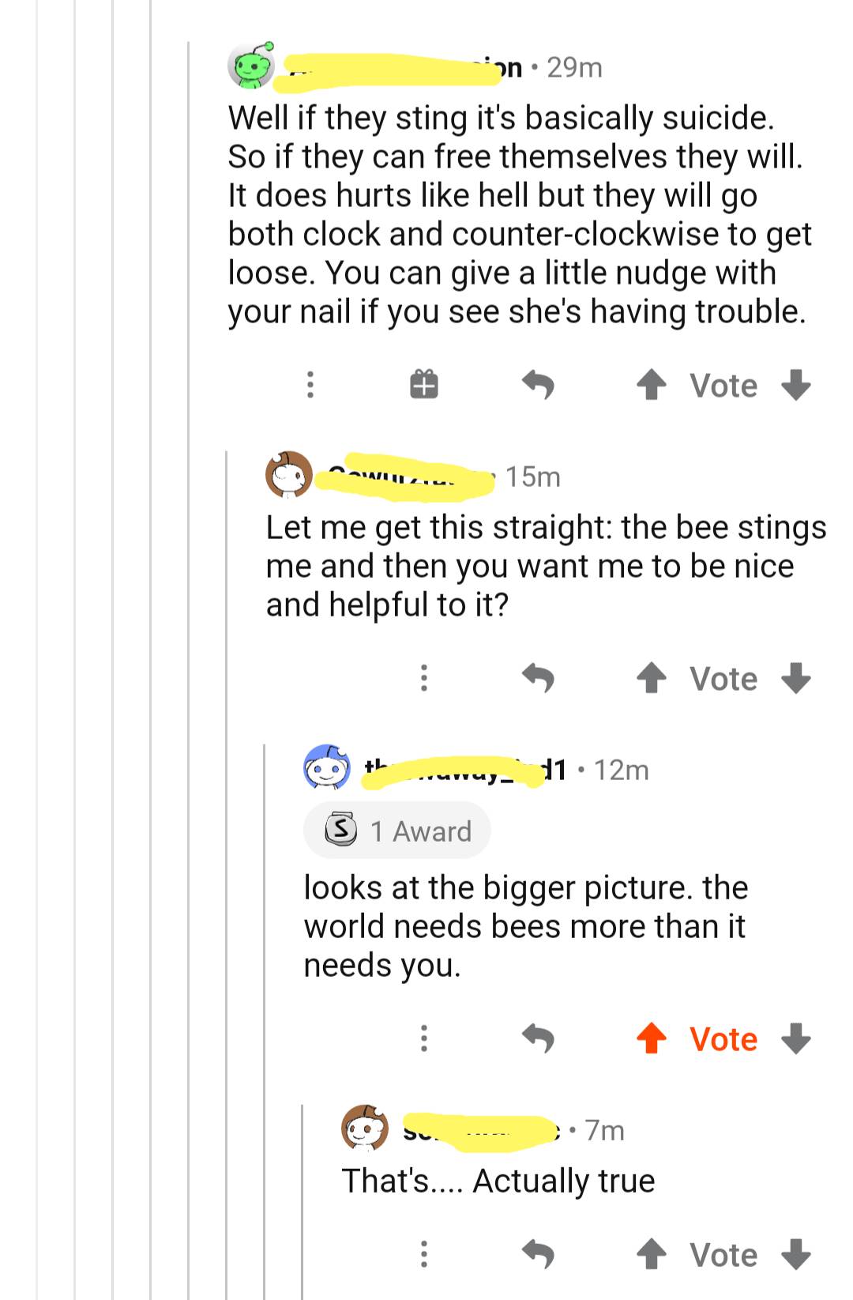Open the three-dot menu on the bottom comment

click(424, 1254)
